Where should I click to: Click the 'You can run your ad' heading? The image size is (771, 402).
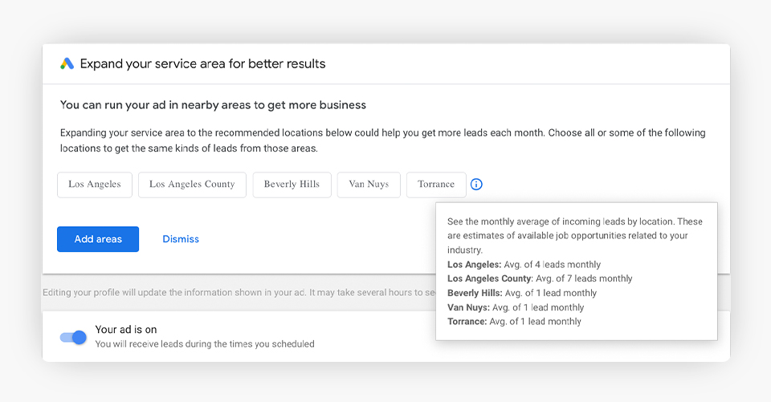click(213, 105)
